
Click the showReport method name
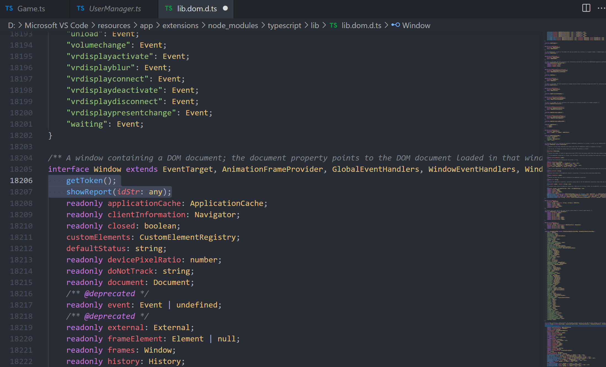coord(89,192)
